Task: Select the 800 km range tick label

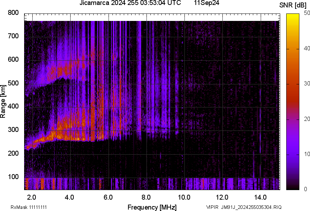Action: point(13,13)
